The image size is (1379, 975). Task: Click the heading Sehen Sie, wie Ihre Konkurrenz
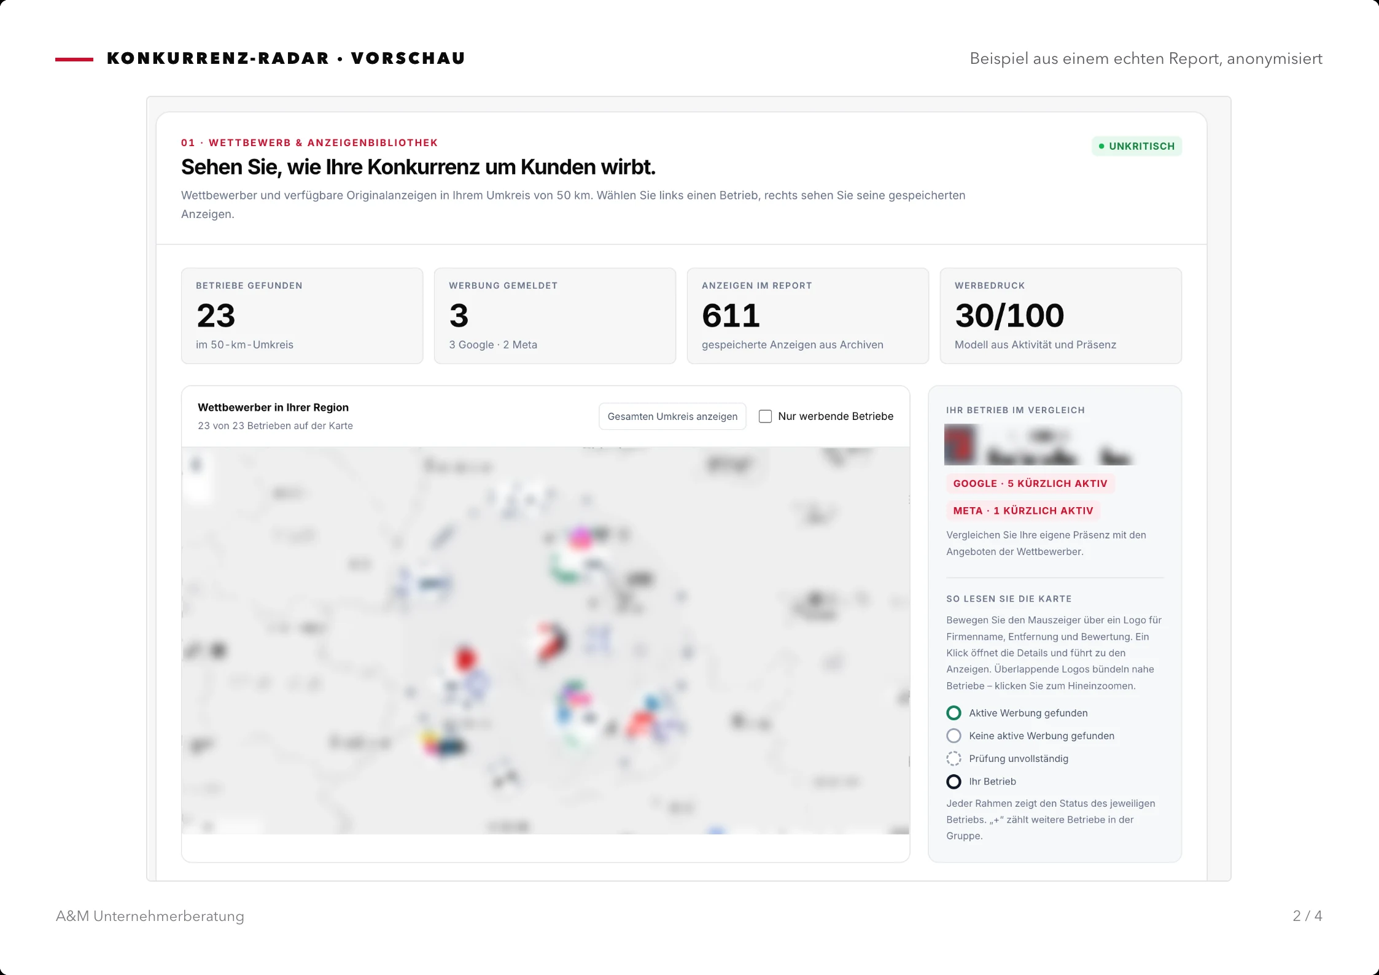tap(418, 167)
